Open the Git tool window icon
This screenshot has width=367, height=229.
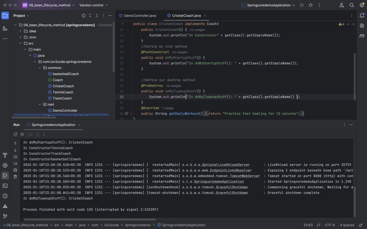5,216
